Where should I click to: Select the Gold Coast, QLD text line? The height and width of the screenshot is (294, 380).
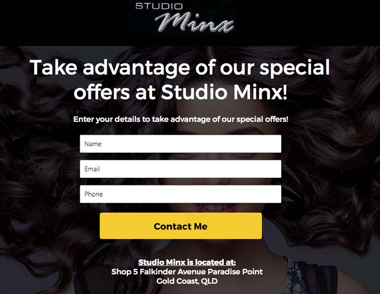click(x=187, y=281)
